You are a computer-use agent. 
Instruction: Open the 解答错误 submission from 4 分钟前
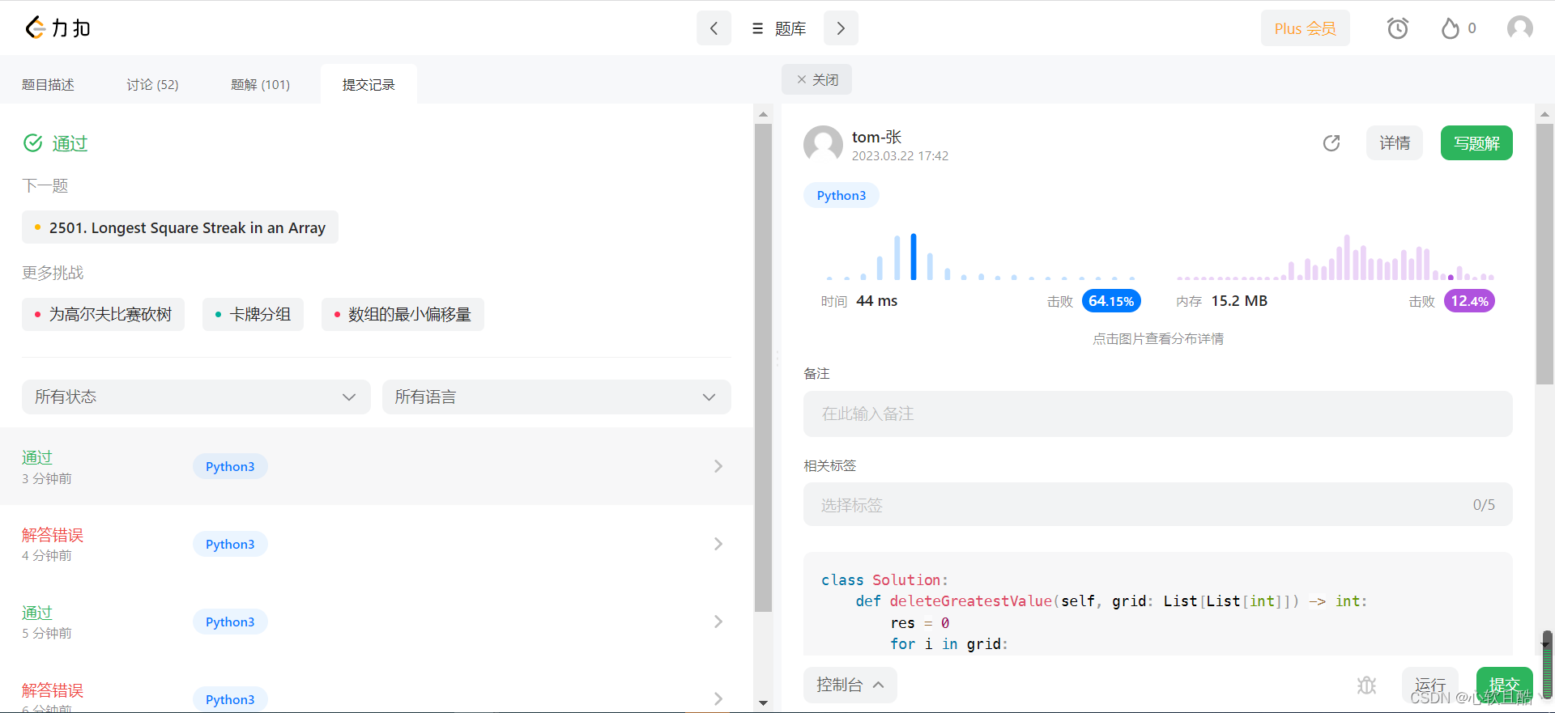click(377, 544)
